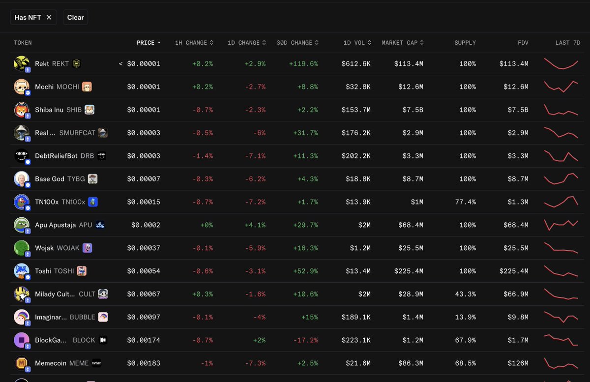Click the NFT badge next to REKT
The image size is (590, 382).
pyautogui.click(x=76, y=64)
